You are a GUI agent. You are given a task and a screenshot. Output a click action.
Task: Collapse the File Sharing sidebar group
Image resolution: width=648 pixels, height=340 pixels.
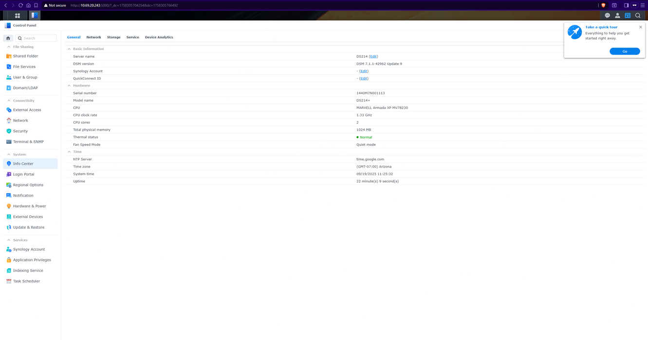(9, 47)
